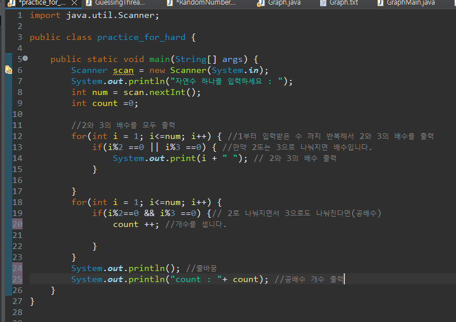Image resolution: width=456 pixels, height=322 pixels.
Task: Click 'nextInt' on line 8
Action: click(167, 92)
